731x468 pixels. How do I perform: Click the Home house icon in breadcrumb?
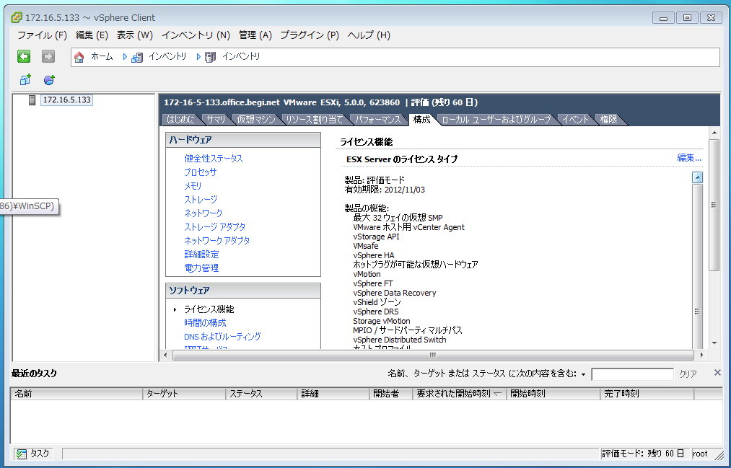click(x=79, y=57)
